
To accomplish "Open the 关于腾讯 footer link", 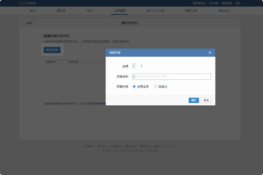I will (88, 146).
